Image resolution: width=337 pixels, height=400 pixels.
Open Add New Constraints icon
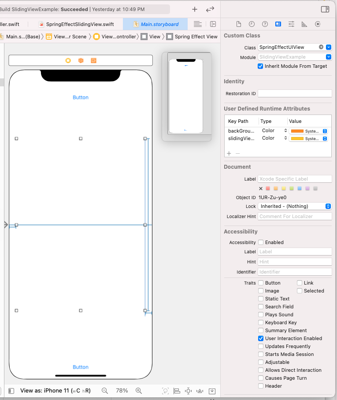click(x=188, y=391)
